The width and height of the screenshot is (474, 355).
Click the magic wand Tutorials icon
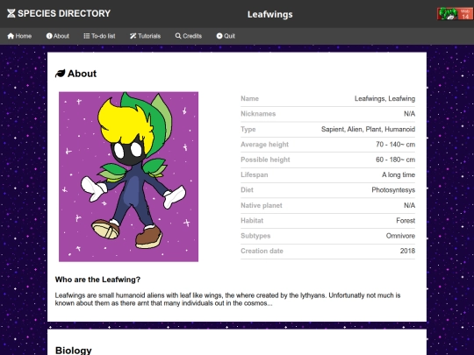tap(133, 36)
